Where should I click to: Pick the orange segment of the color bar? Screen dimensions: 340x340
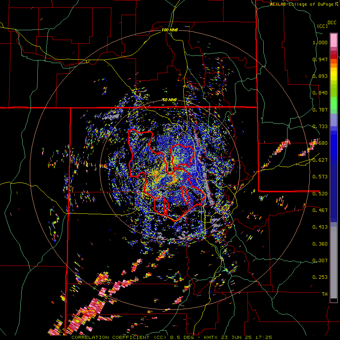pos(334,65)
